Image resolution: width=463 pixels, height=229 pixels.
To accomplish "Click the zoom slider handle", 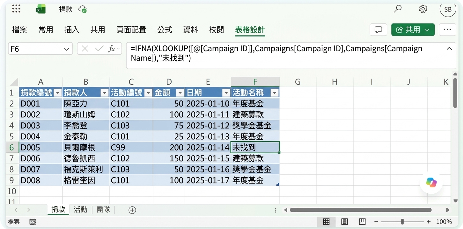I will pyautogui.click(x=402, y=222).
